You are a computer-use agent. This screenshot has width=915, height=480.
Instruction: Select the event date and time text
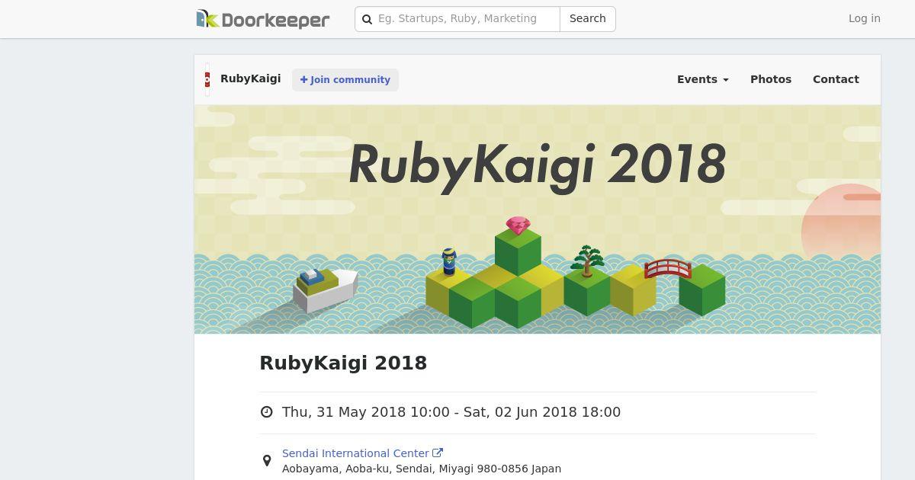click(451, 412)
